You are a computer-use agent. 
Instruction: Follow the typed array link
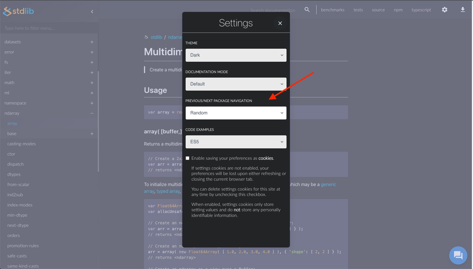[x=168, y=191]
